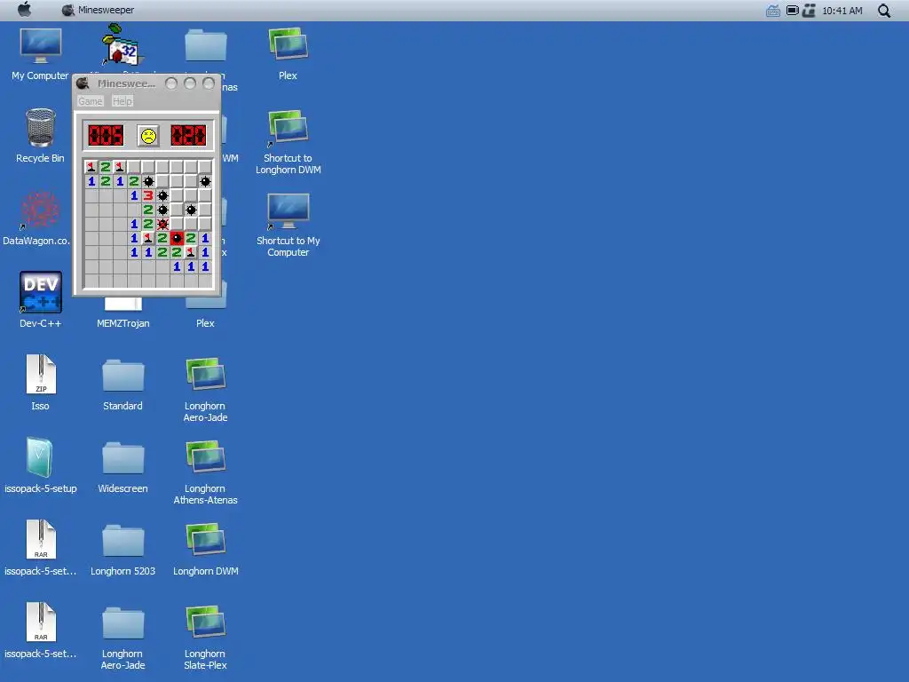Open the Help menu in Minesweeper

pos(123,101)
